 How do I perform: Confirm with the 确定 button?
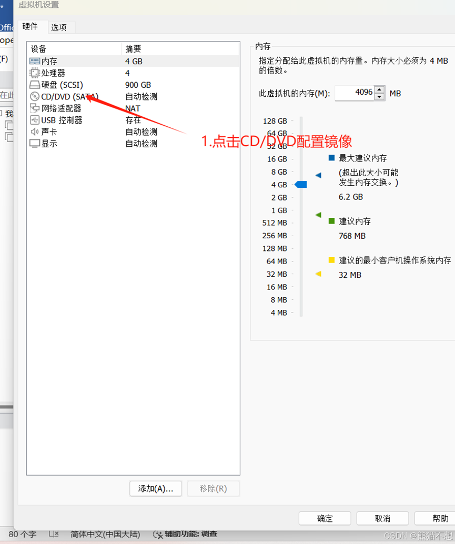(325, 518)
